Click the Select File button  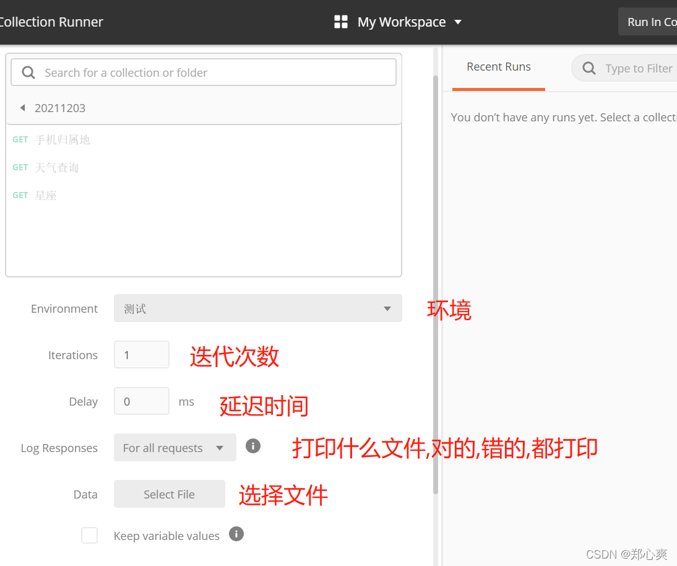pyautogui.click(x=170, y=494)
